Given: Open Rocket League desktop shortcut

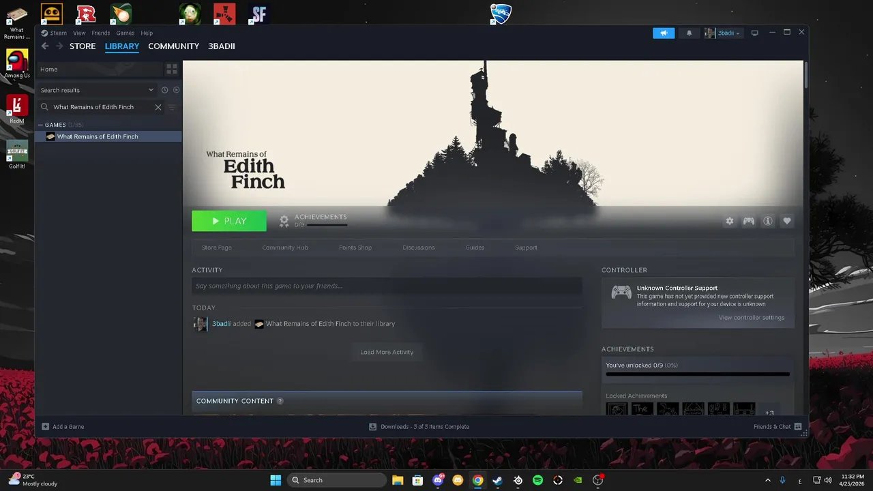Looking at the screenshot, I should 501,14.
